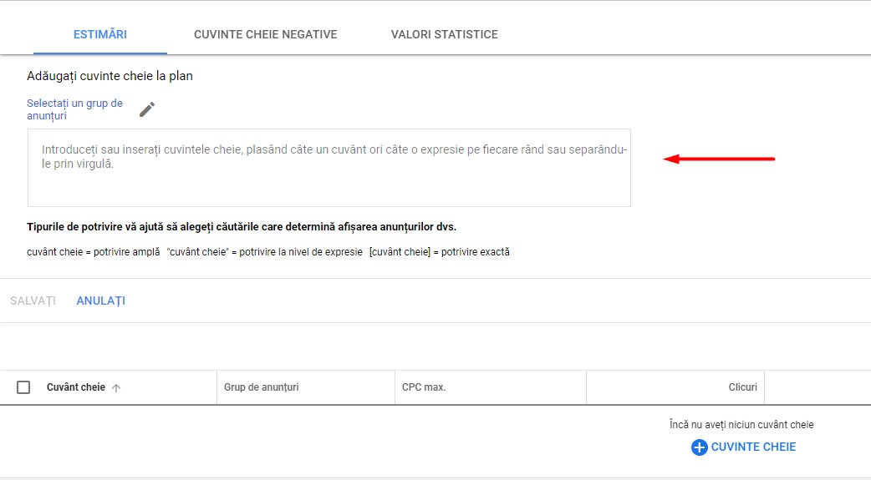The width and height of the screenshot is (871, 480).
Task: Click the CPC max. column header
Action: 424,387
